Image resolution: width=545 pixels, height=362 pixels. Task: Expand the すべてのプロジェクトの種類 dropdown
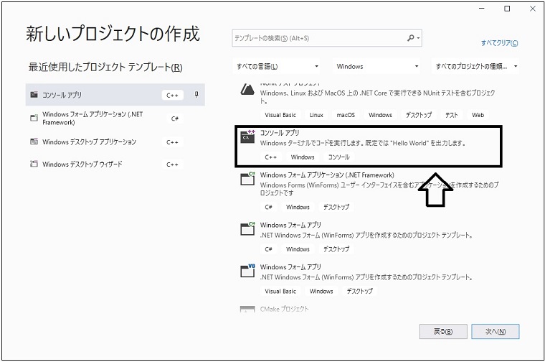[x=476, y=67]
